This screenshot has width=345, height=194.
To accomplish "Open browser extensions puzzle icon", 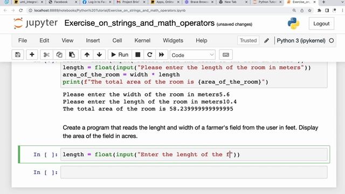I will (x=319, y=10).
